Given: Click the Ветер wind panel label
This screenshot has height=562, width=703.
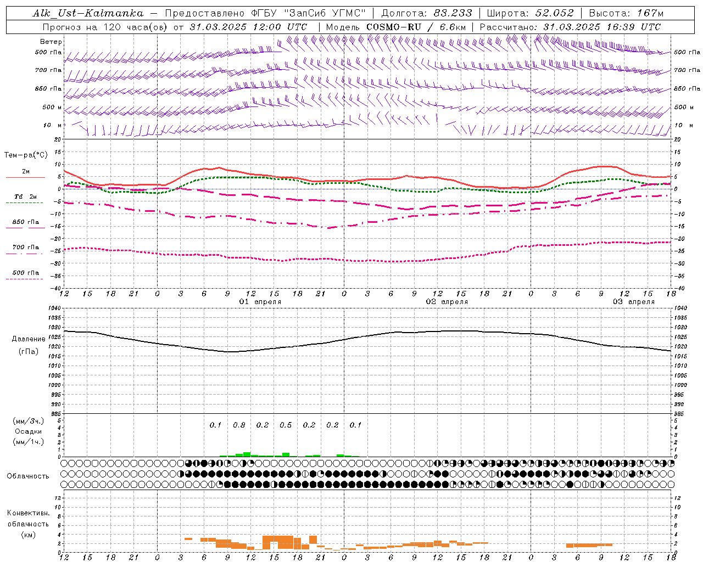Looking at the screenshot, I should point(51,42).
